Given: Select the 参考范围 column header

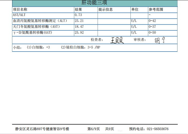Looking at the screenshot, I should point(156,10).
